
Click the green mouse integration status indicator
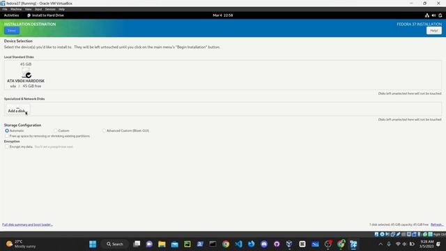coord(425,234)
